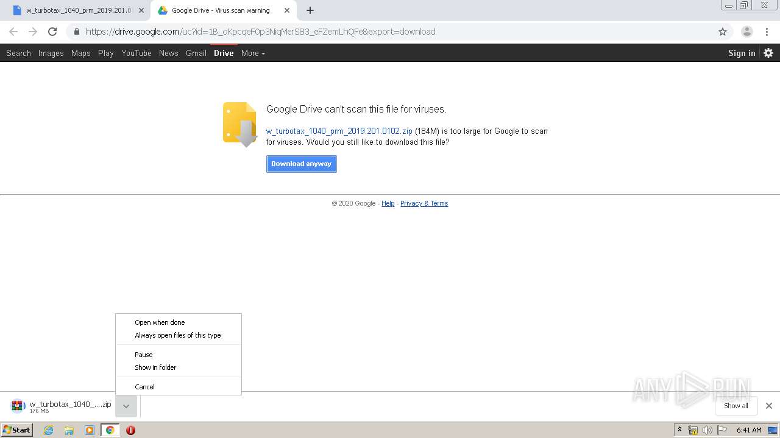Click Download anyway button
Viewport: 780px width, 438px height.
[302, 164]
